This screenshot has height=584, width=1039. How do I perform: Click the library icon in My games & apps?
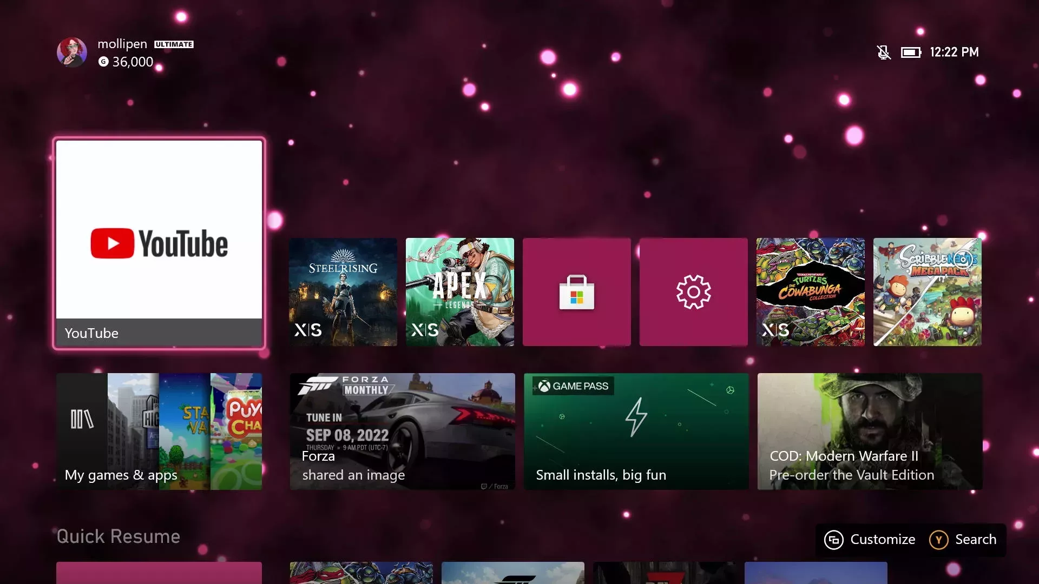pos(82,419)
